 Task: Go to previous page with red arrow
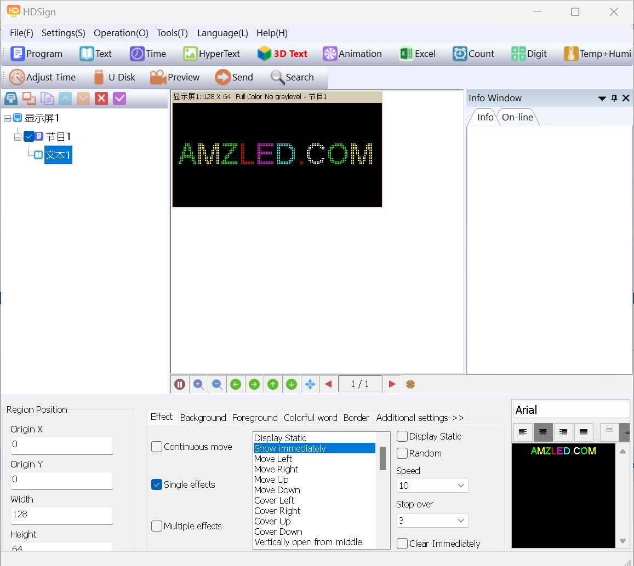(x=328, y=384)
